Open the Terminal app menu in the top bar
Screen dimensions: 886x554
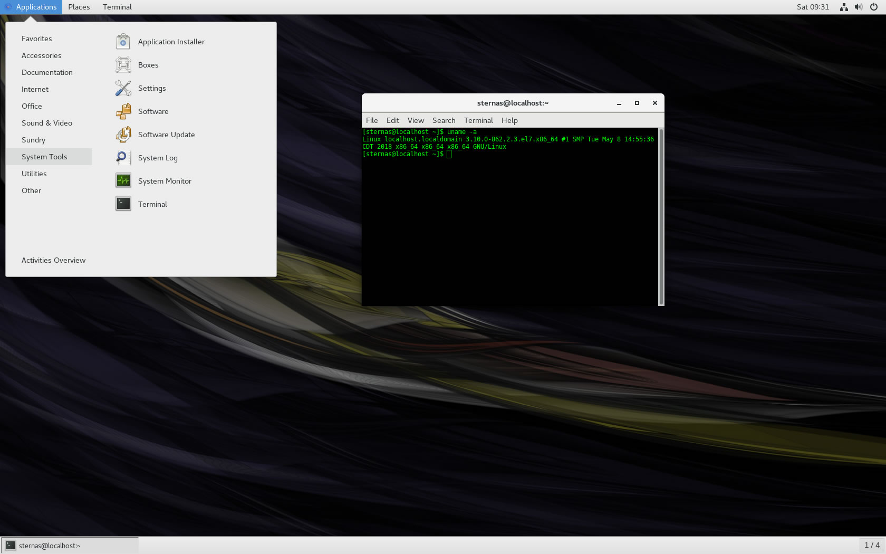(x=117, y=7)
